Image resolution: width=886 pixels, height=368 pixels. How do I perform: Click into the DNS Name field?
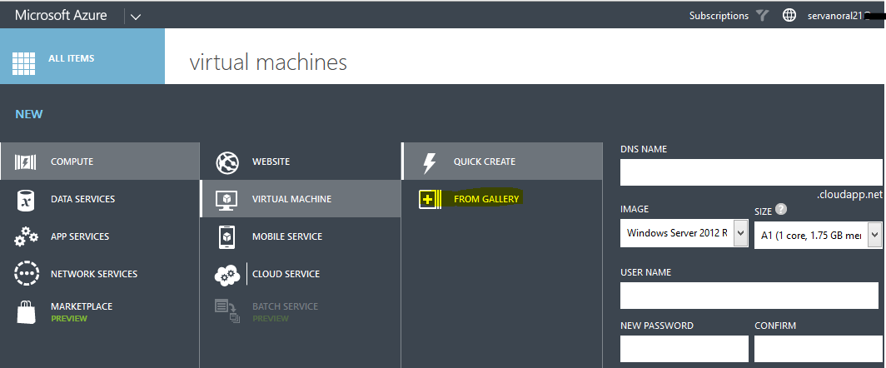coord(749,172)
